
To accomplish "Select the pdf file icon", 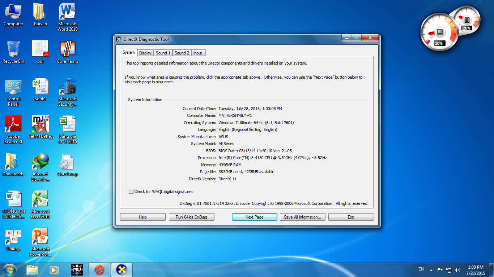I will pos(40,52).
